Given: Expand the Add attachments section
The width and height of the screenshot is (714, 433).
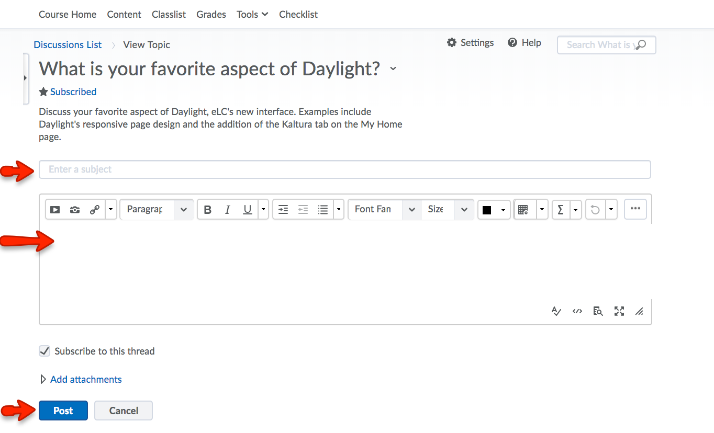Looking at the screenshot, I should [x=81, y=380].
